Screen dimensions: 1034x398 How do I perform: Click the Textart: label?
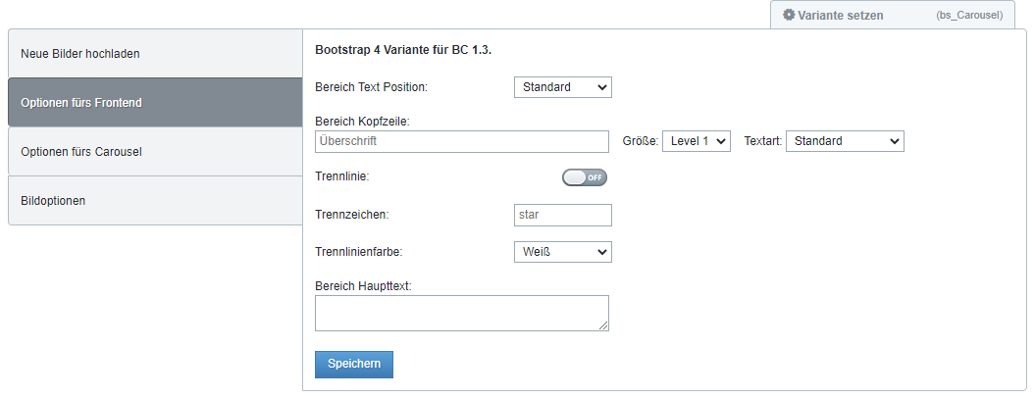coord(763,141)
